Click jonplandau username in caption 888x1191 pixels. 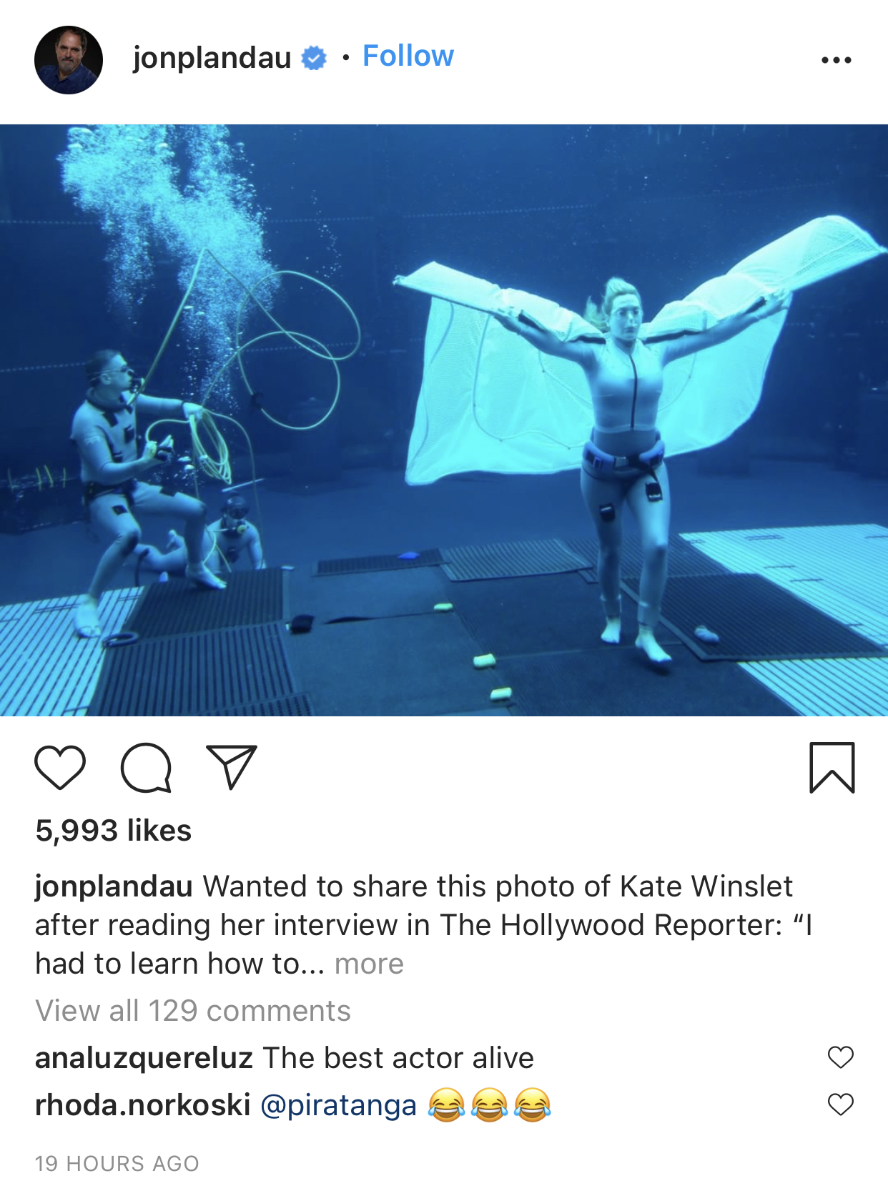point(114,886)
